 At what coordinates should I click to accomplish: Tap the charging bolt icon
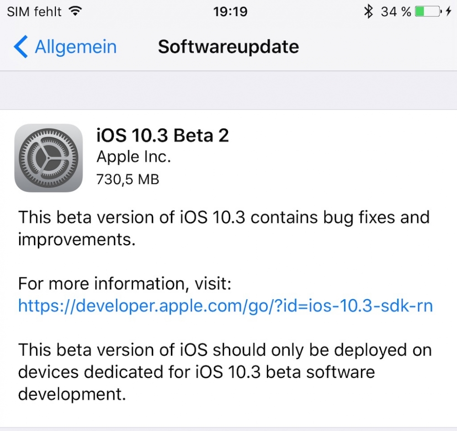pos(448,12)
